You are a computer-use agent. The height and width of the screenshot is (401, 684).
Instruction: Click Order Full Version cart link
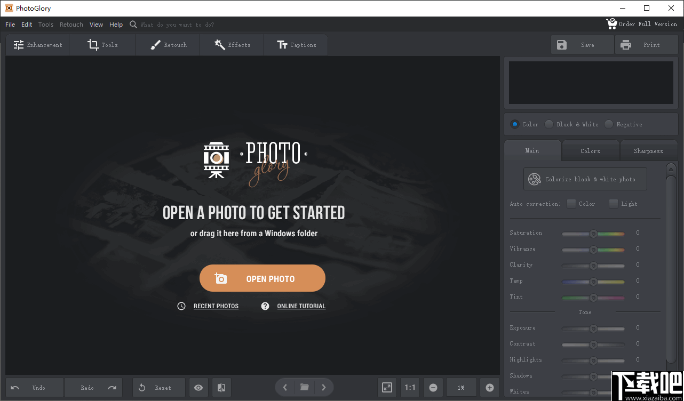point(642,24)
